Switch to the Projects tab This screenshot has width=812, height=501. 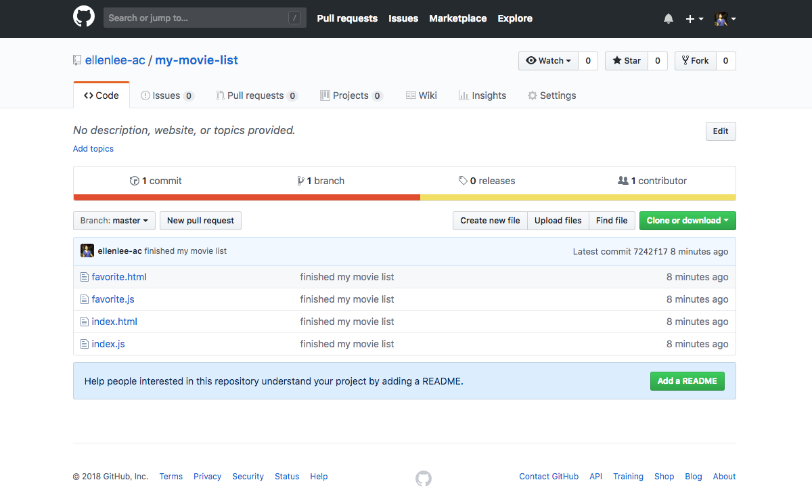pyautogui.click(x=351, y=95)
